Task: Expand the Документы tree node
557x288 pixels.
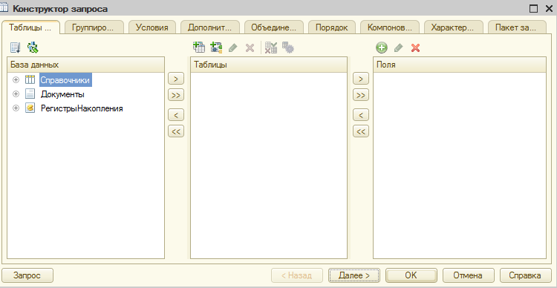Action: tap(16, 94)
